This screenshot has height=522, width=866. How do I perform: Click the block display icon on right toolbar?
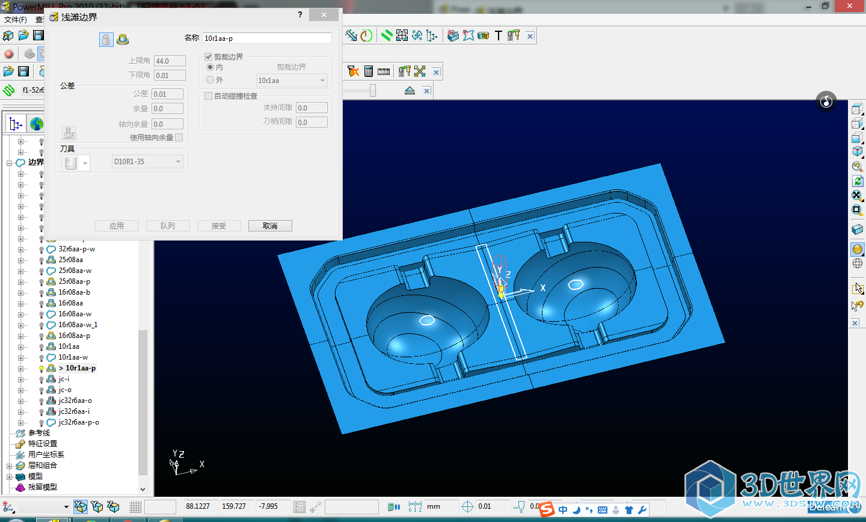858,230
